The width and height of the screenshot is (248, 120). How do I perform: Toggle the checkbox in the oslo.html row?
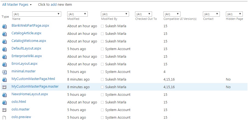point(102,102)
